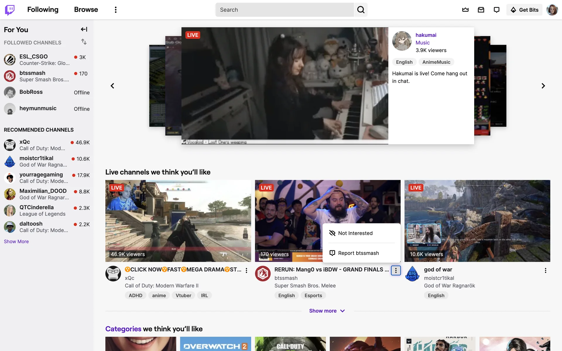Go to next carousel stream
562x351 pixels.
click(x=543, y=86)
